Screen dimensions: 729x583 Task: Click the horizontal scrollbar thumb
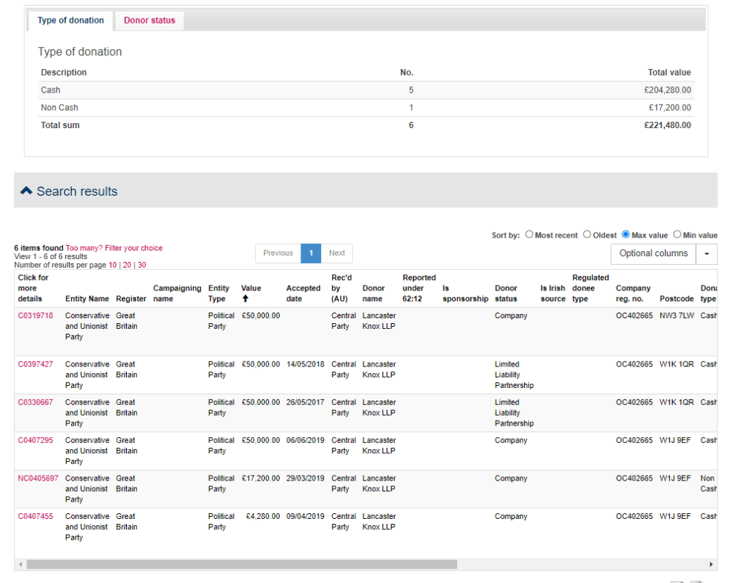click(x=242, y=564)
